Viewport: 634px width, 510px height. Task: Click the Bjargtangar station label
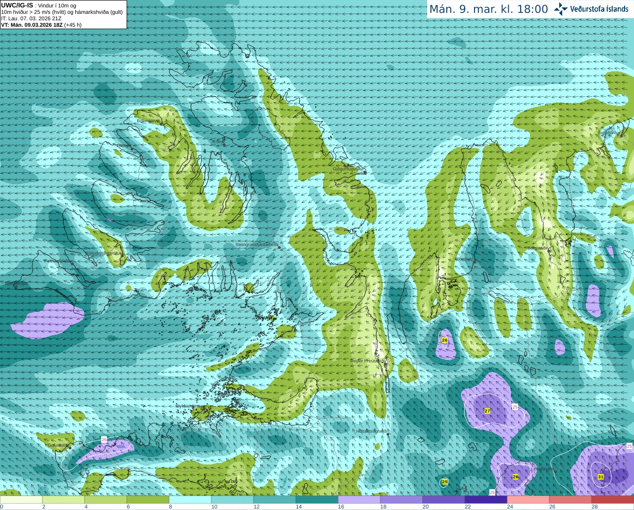point(16,283)
